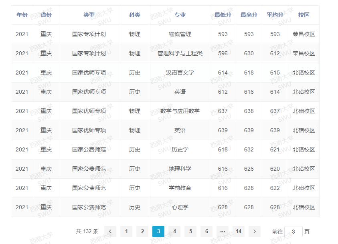This screenshot has width=338, height=244.
Task: Jump to the last page 14
Action: [239, 232]
